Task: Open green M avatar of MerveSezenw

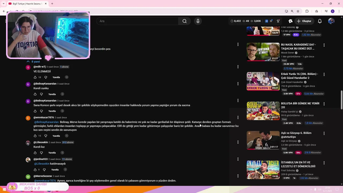Action: [28, 177]
